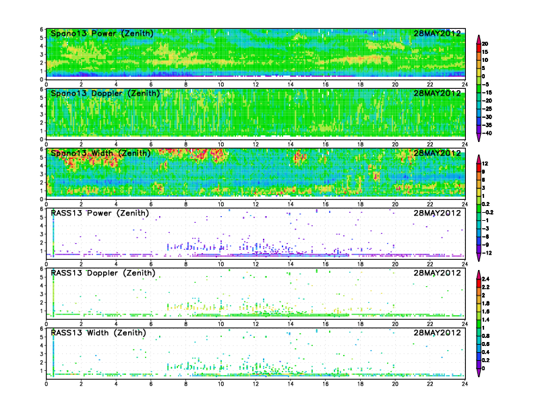Click the 28MAY2012 date in Spano13 Doppler panel
Screen dimensions: 534x412
[437, 93]
